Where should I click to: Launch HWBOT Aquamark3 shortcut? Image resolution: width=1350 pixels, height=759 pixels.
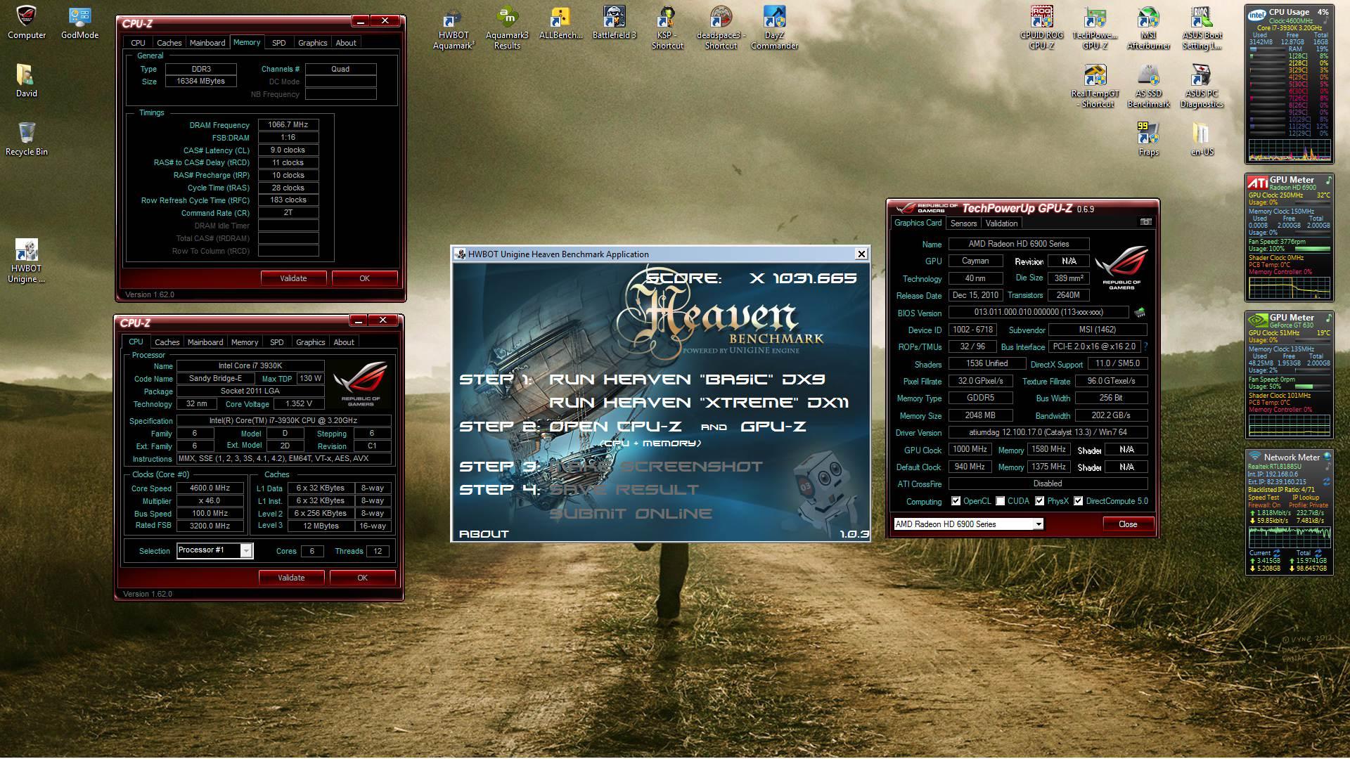coord(454,28)
